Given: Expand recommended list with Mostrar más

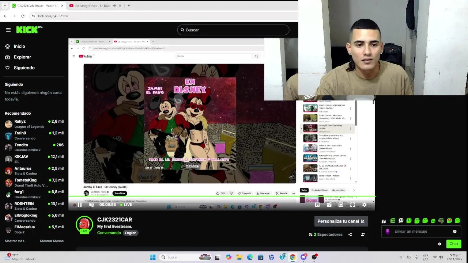Looking at the screenshot, I should point(15,241).
